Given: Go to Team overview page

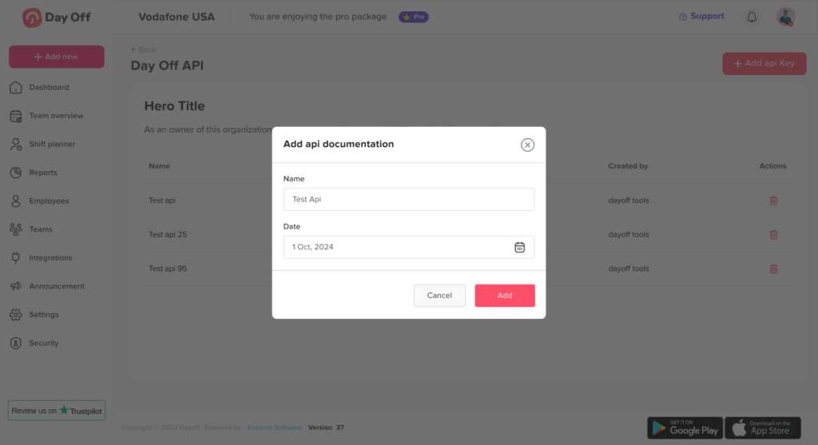Looking at the screenshot, I should (56, 116).
